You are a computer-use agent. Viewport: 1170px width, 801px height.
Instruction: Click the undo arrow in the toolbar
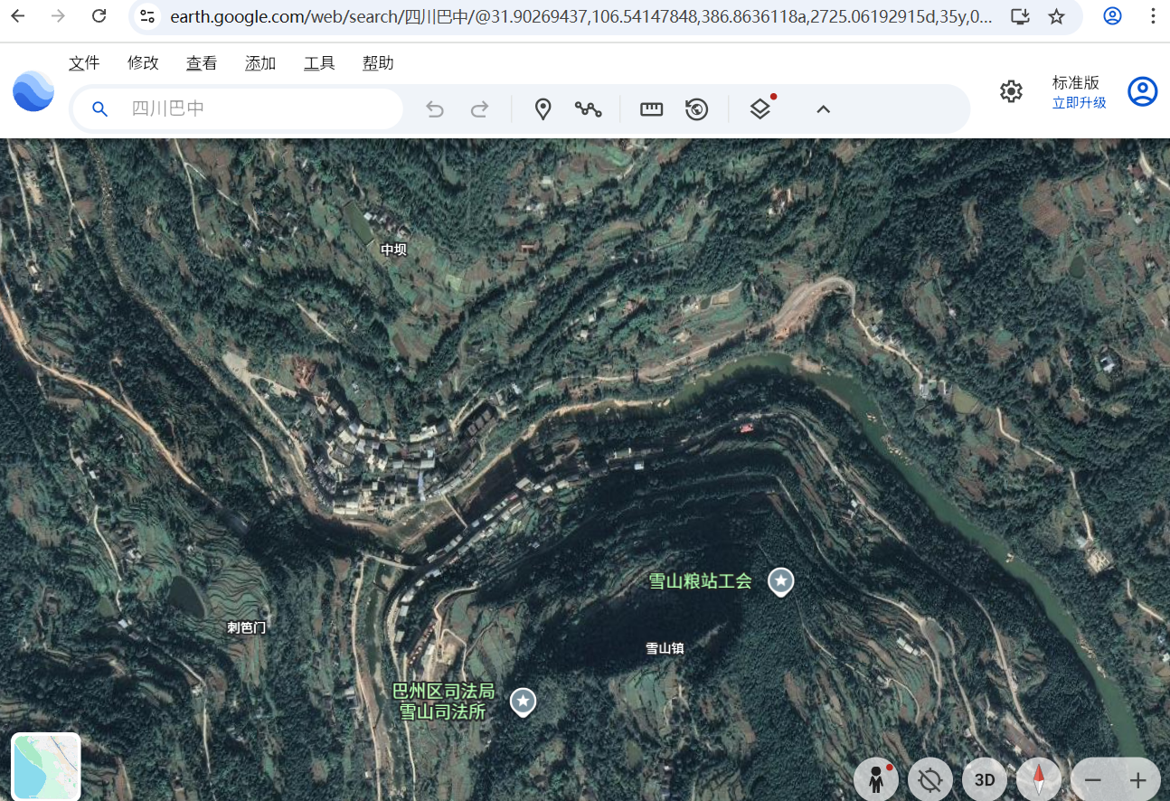434,108
